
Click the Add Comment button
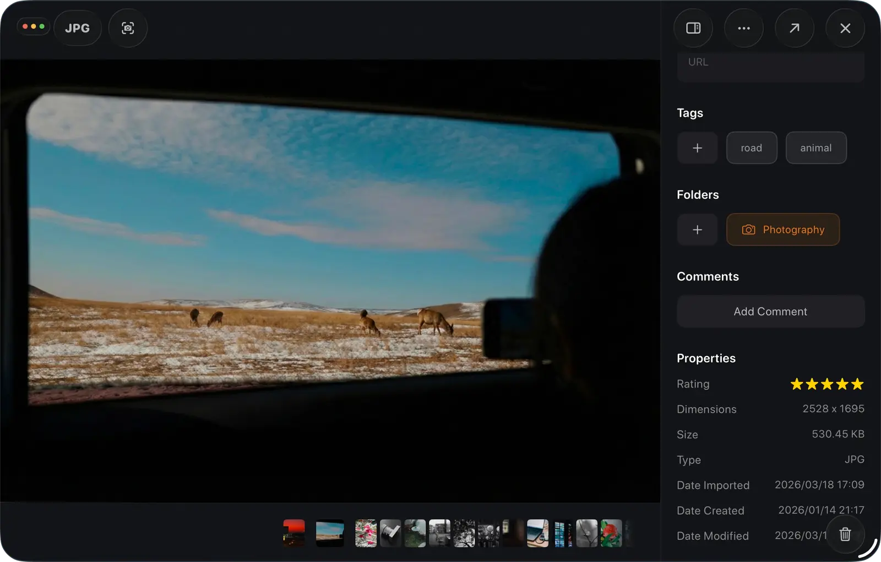click(x=770, y=312)
